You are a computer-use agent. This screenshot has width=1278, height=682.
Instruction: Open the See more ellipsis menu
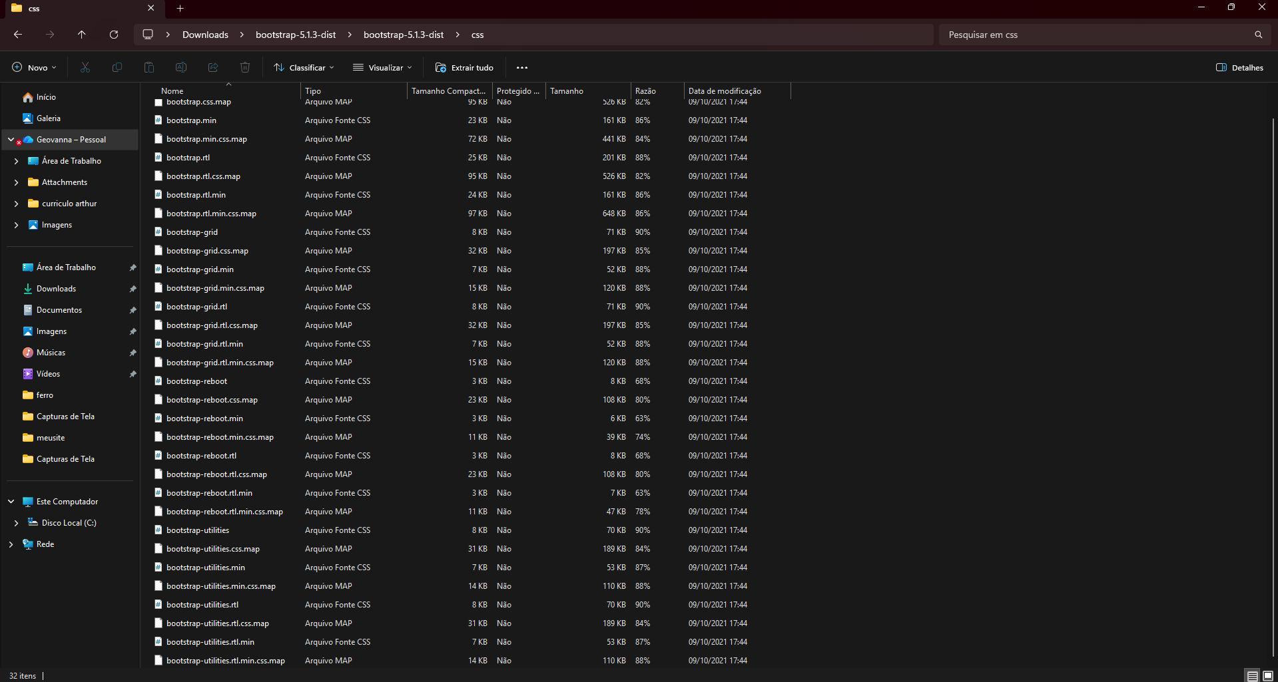[x=522, y=67]
